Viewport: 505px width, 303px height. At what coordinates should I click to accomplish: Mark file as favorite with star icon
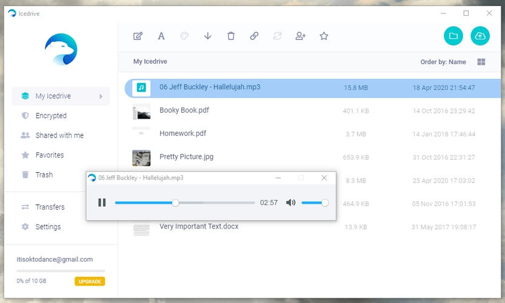324,36
